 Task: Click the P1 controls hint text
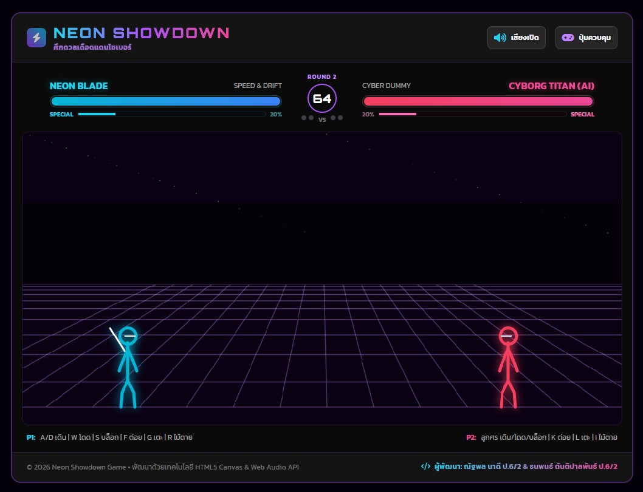(x=109, y=437)
